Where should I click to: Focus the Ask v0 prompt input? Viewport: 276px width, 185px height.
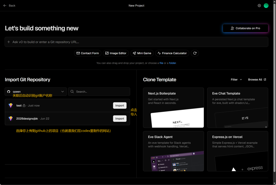(136, 42)
